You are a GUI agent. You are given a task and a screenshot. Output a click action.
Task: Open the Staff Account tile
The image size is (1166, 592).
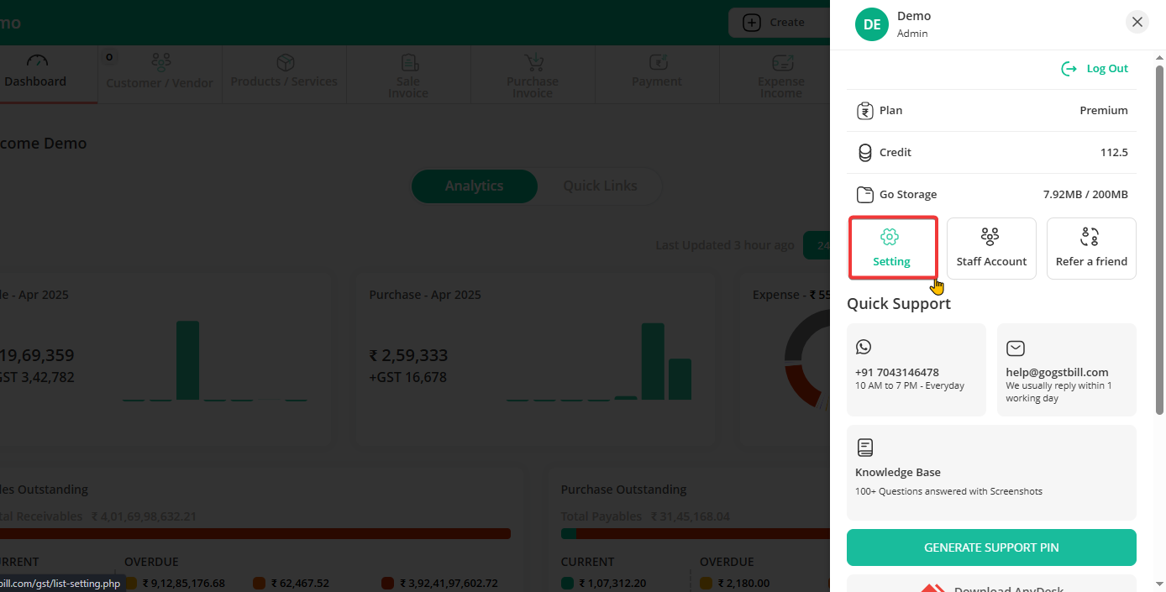pyautogui.click(x=991, y=248)
